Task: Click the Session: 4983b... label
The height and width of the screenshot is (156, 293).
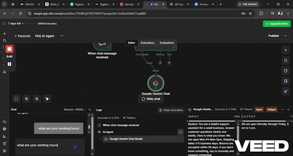Action: click(x=75, y=109)
